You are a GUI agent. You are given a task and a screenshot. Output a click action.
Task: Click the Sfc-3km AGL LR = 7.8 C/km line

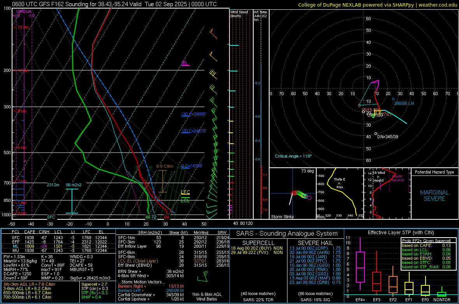[29, 285]
